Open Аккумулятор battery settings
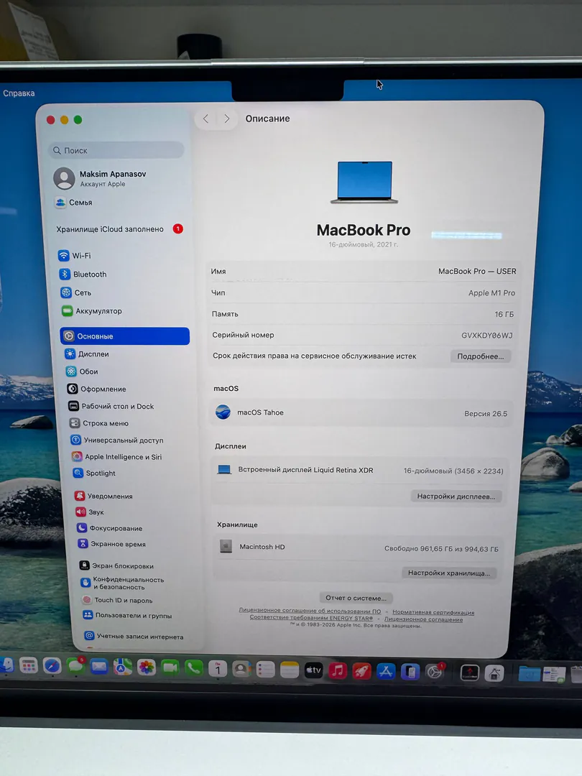Image resolution: width=582 pixels, height=776 pixels. coord(92,311)
